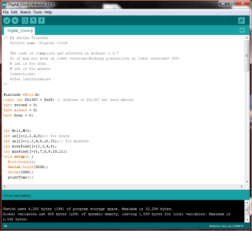The height and width of the screenshot is (231, 252).
Task: Open the tab options dropdown arrow
Action: pyautogui.click(x=242, y=30)
